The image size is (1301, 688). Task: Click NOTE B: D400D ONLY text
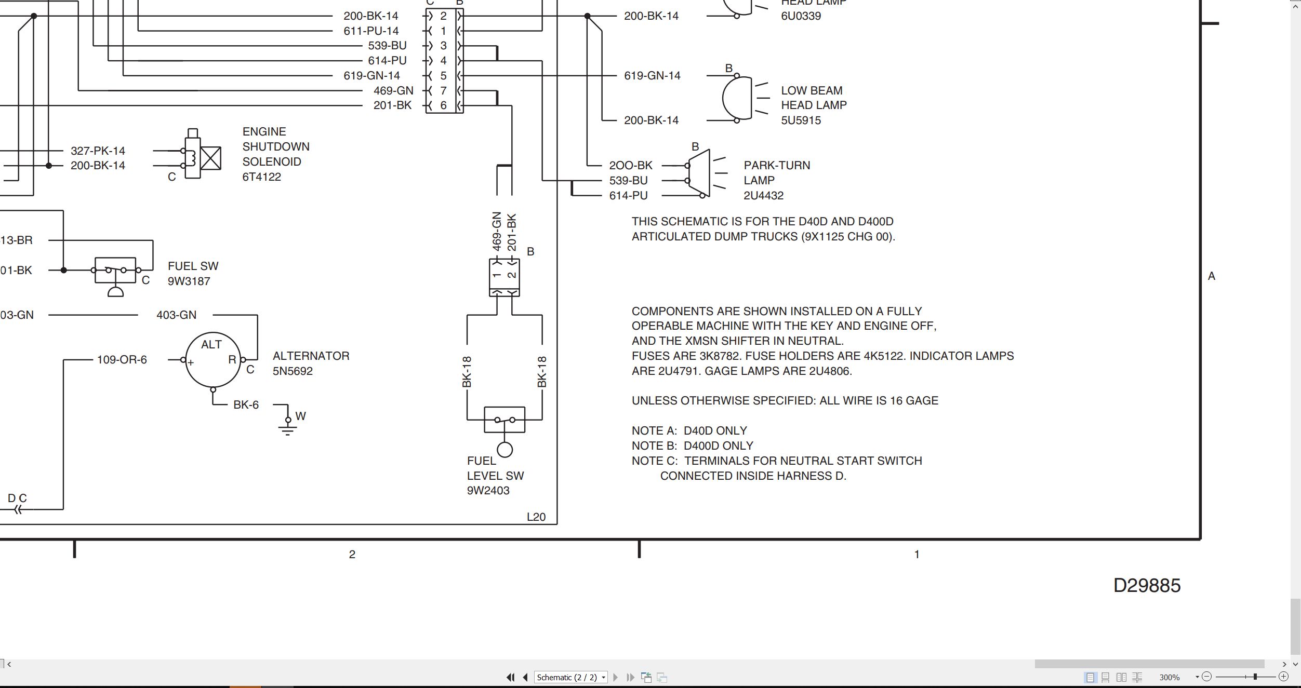692,446
